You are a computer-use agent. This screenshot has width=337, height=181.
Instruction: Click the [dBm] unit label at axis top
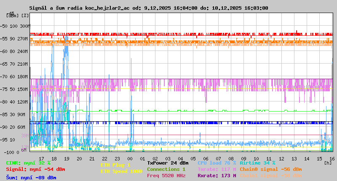(x=13, y=15)
